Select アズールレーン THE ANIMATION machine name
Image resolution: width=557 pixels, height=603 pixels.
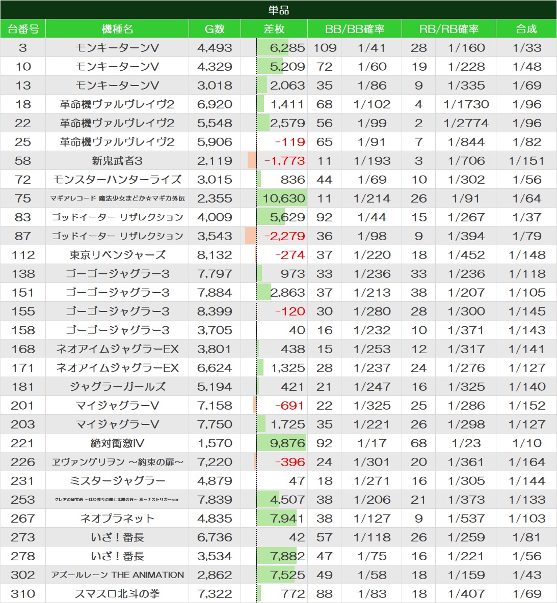pos(117,576)
